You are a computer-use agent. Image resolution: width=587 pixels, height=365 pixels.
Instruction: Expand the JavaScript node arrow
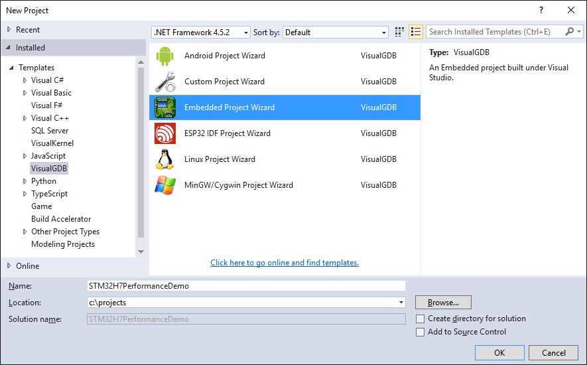(x=25, y=156)
